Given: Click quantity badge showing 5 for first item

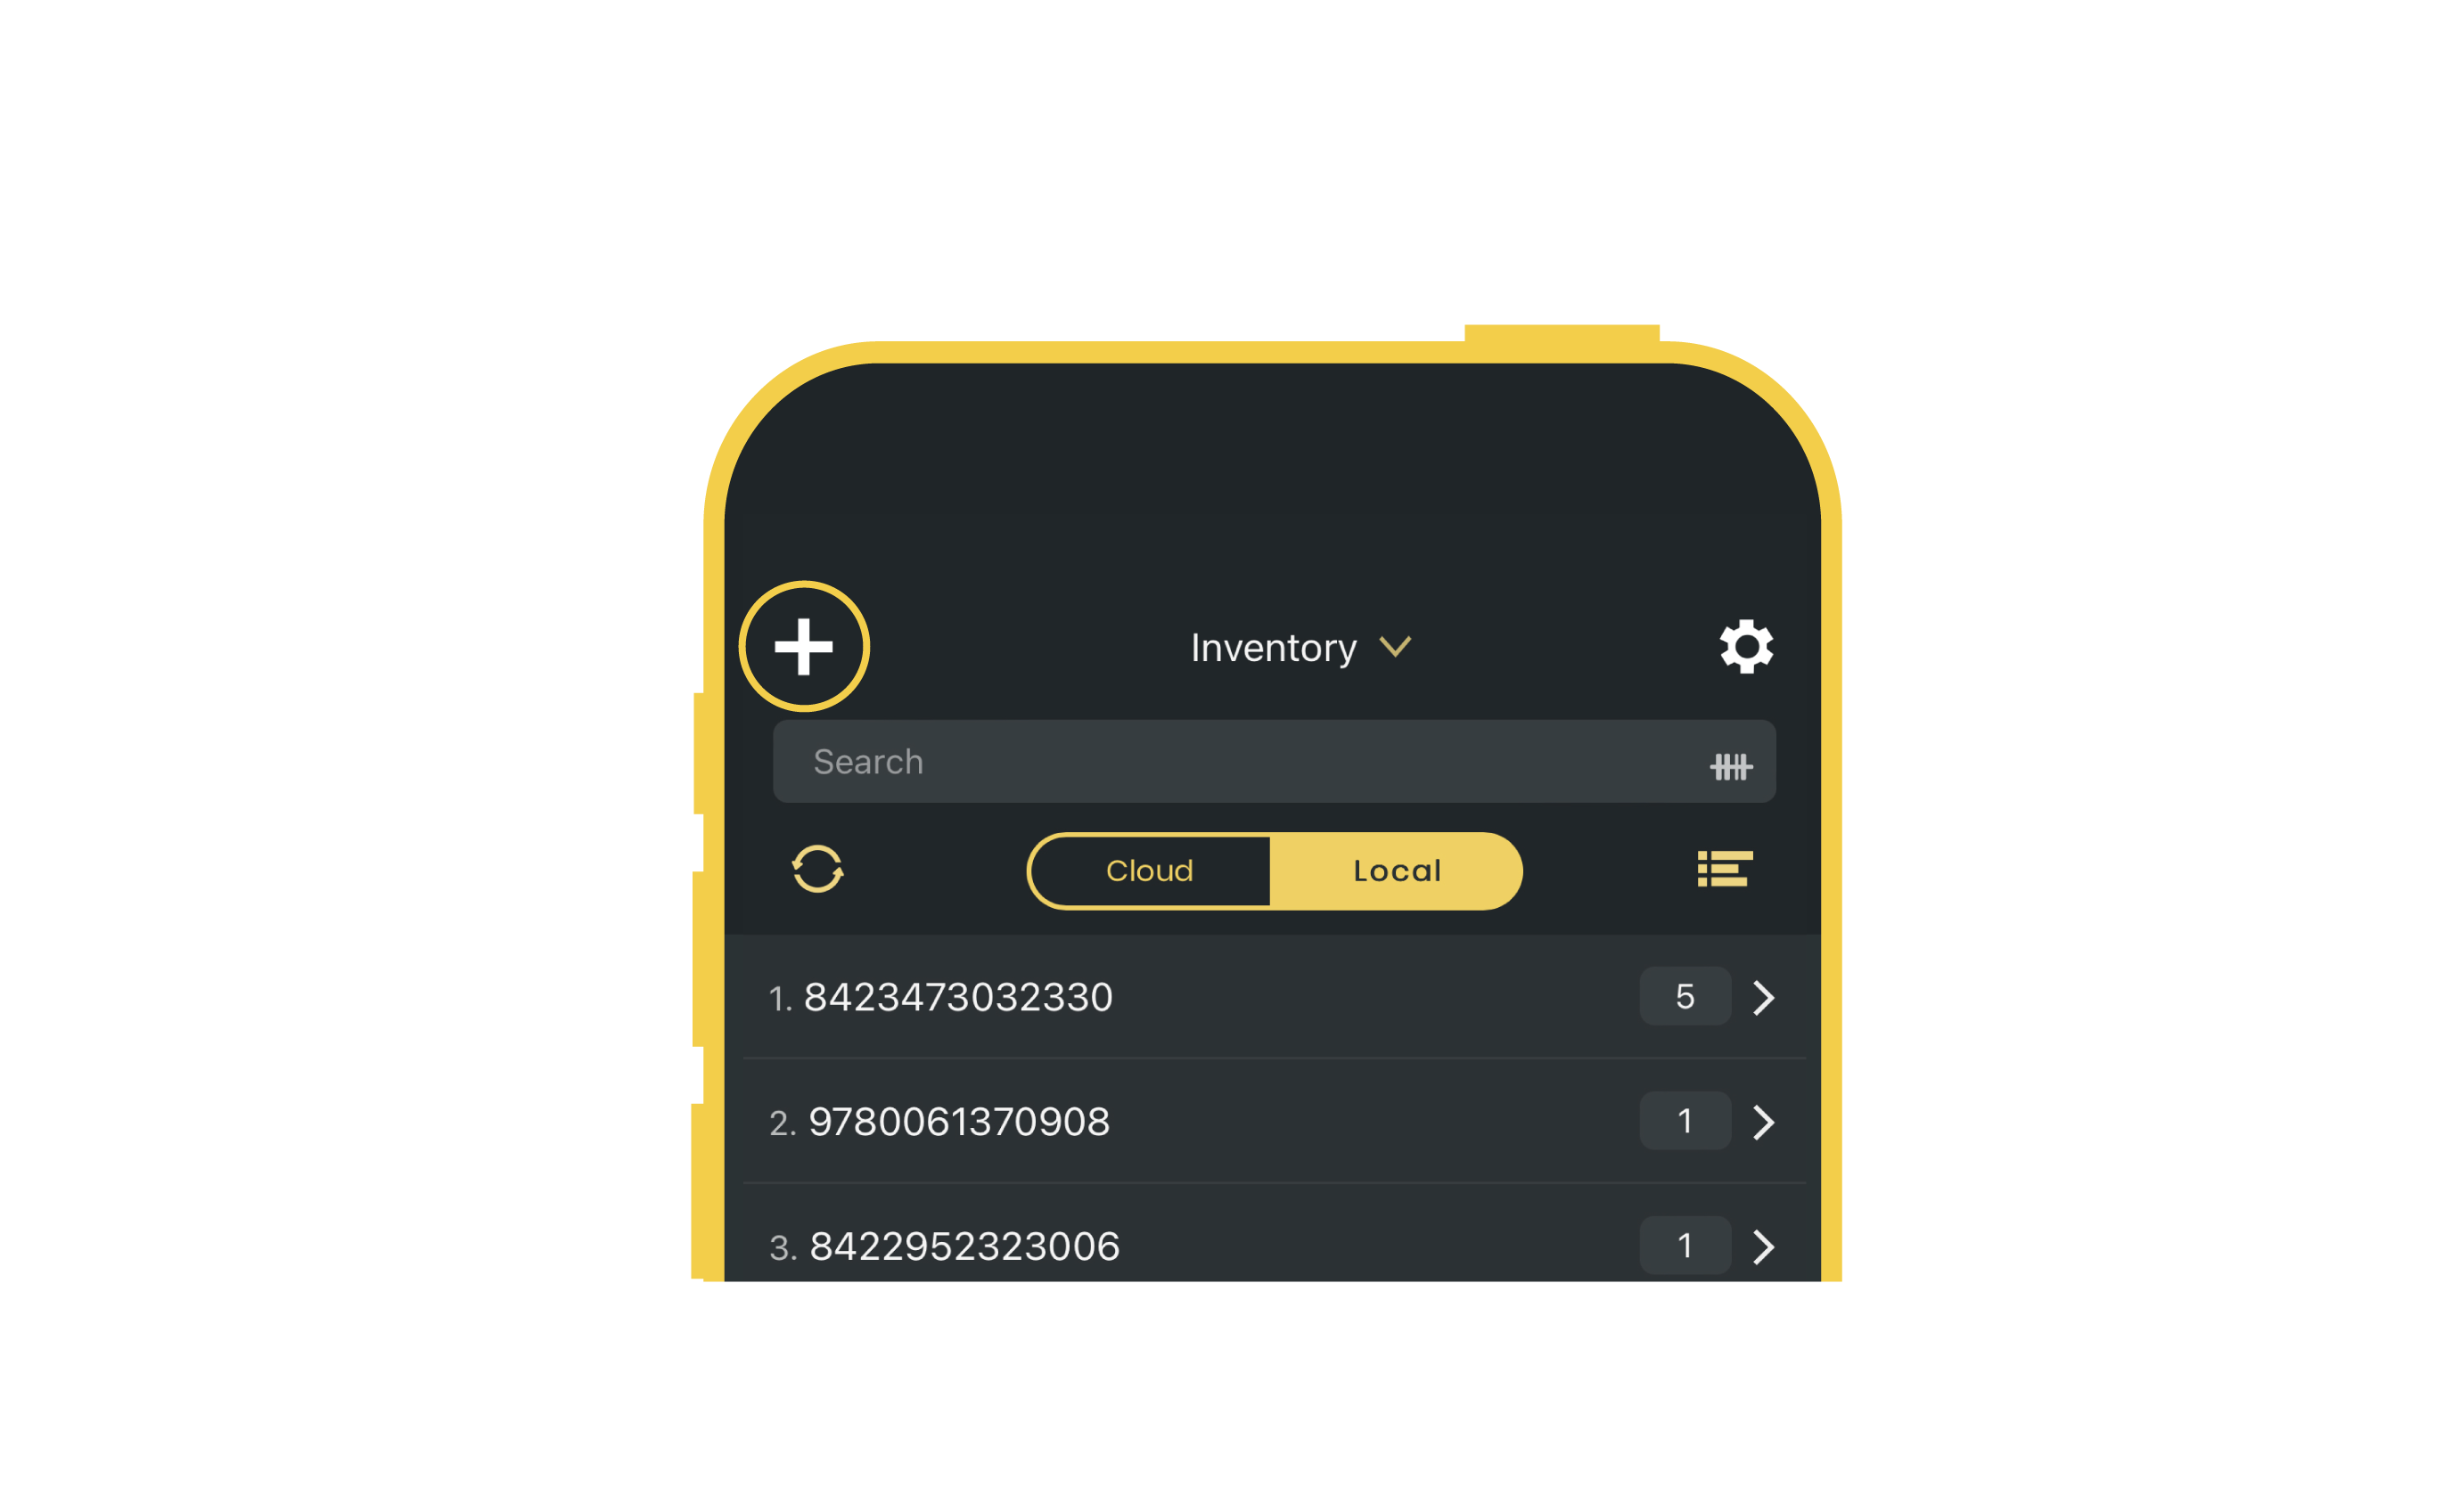Looking at the screenshot, I should [1681, 998].
